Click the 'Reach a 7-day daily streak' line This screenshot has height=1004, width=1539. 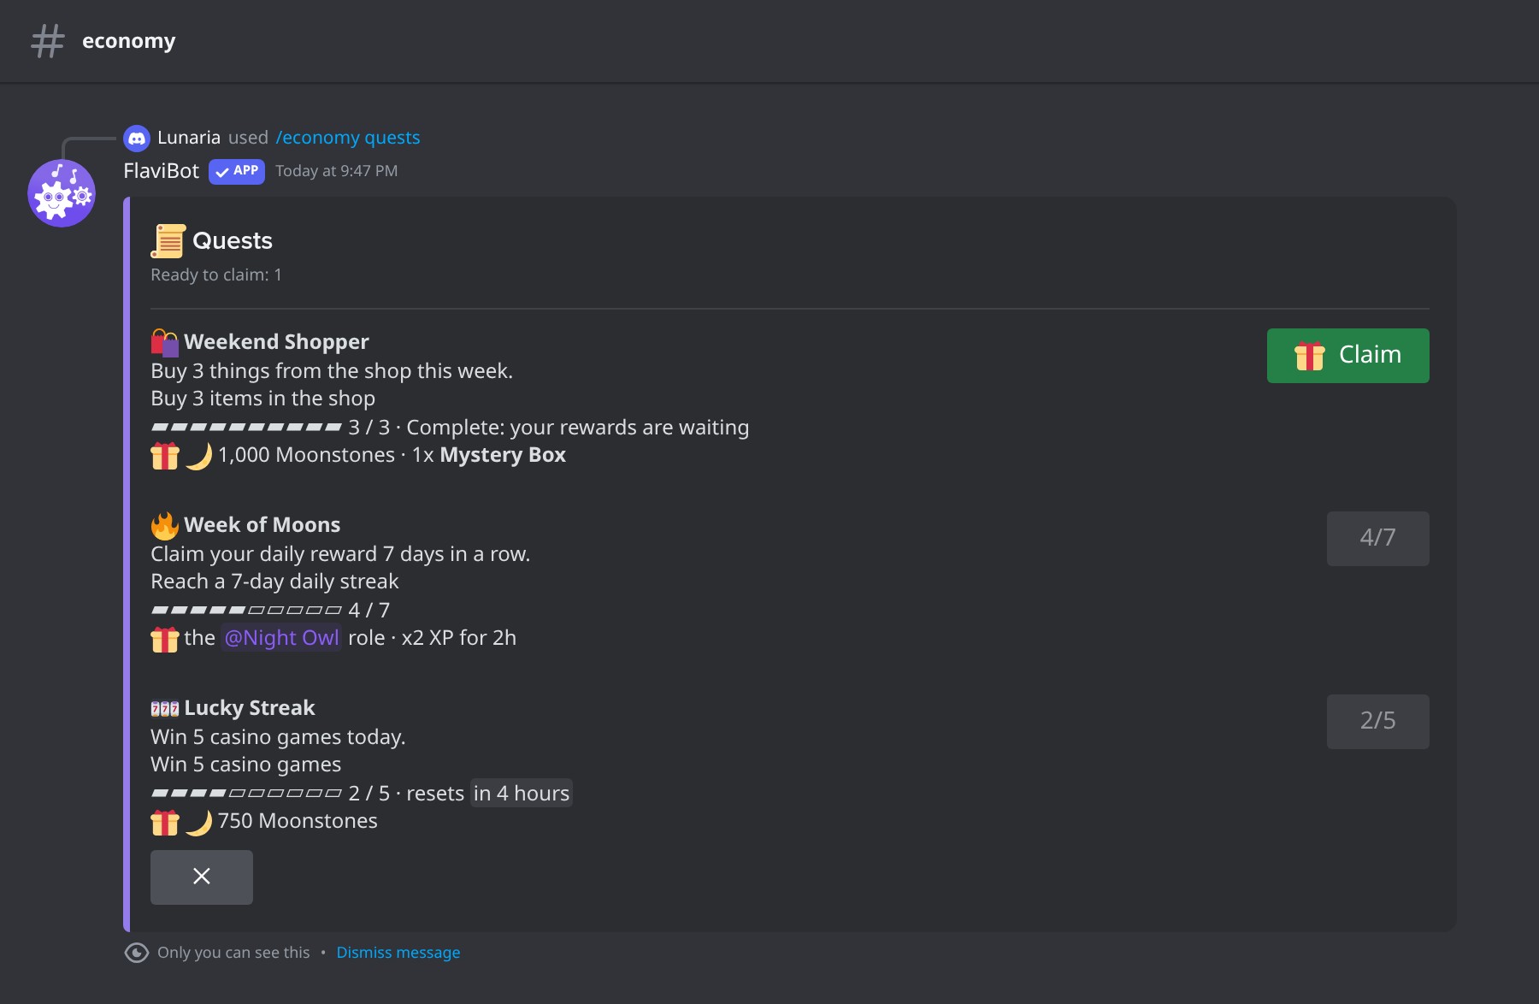(x=275, y=582)
